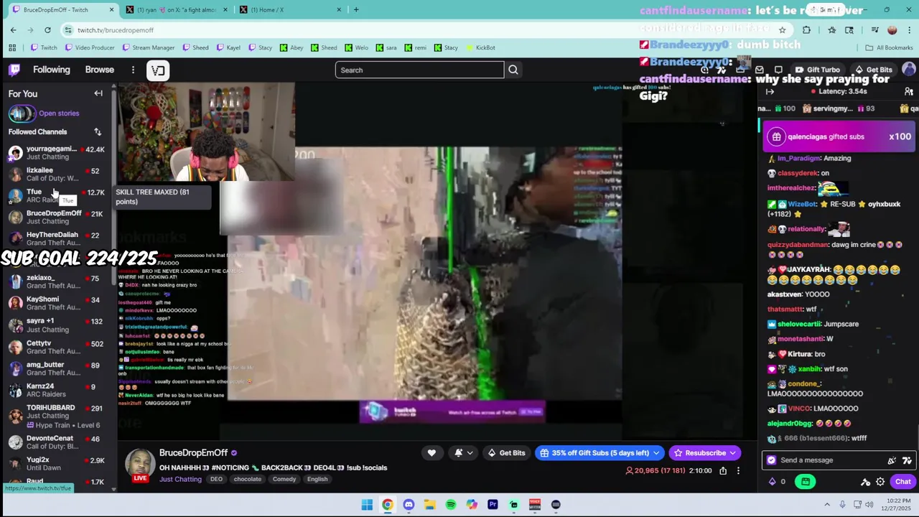919x517 pixels.
Task: Open the Chrome three-dot menu
Action: 909,30
